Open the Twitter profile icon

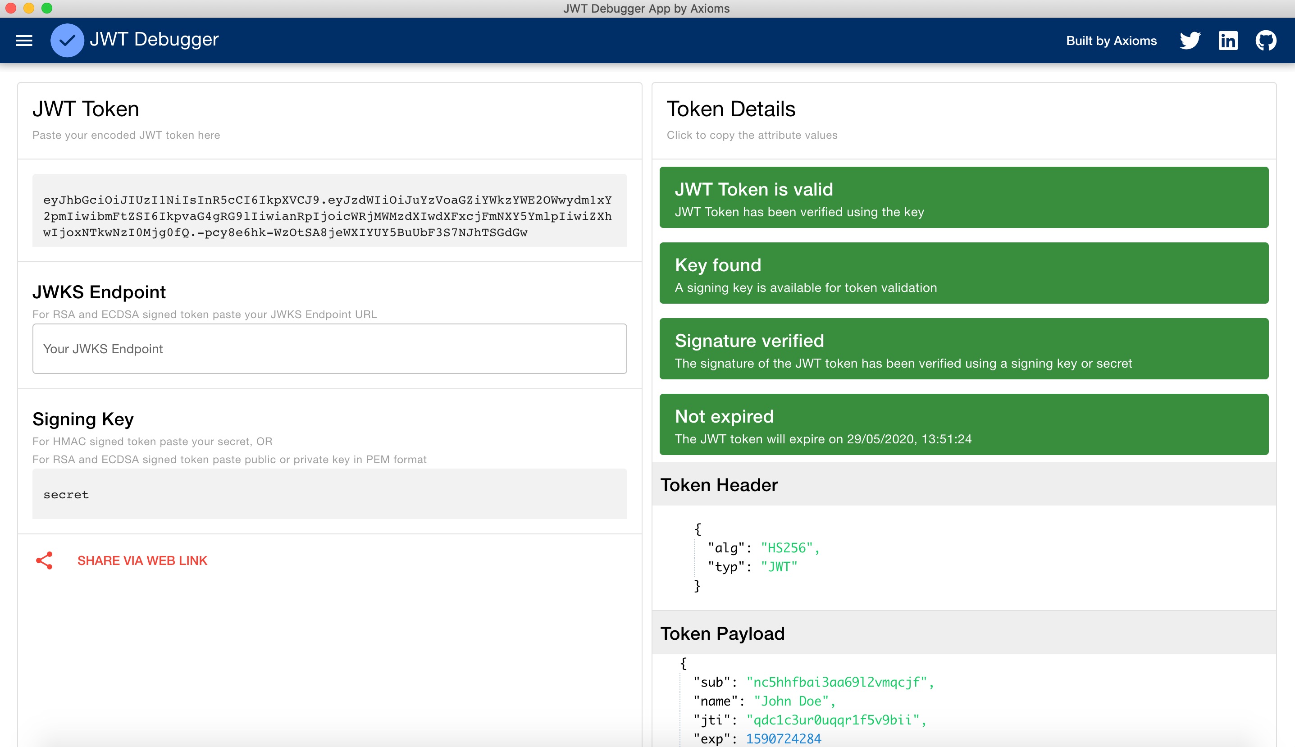click(1190, 41)
